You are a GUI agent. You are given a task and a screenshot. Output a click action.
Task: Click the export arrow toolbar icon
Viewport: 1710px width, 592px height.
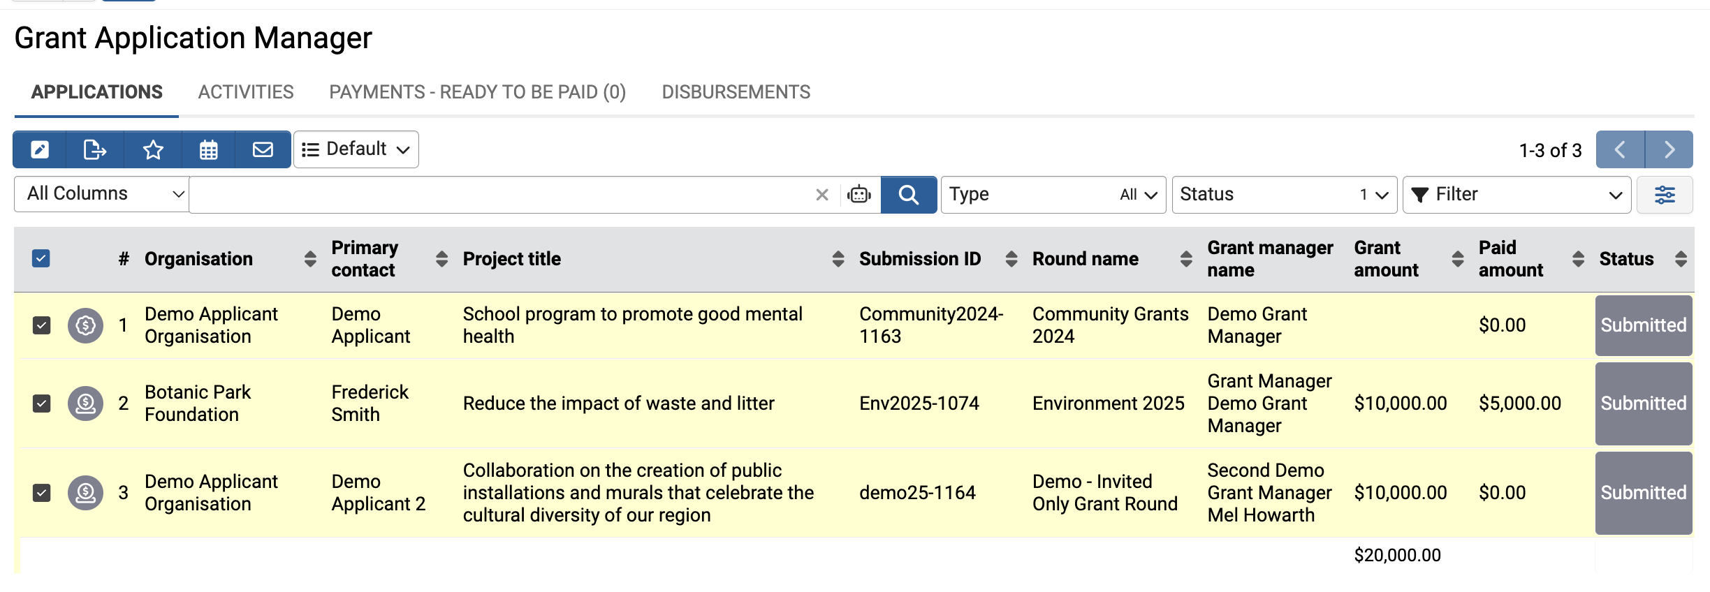pyautogui.click(x=94, y=149)
